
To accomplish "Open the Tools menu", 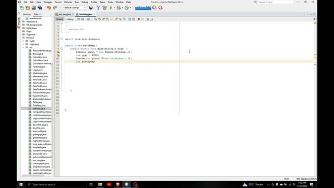I will coord(110,2).
